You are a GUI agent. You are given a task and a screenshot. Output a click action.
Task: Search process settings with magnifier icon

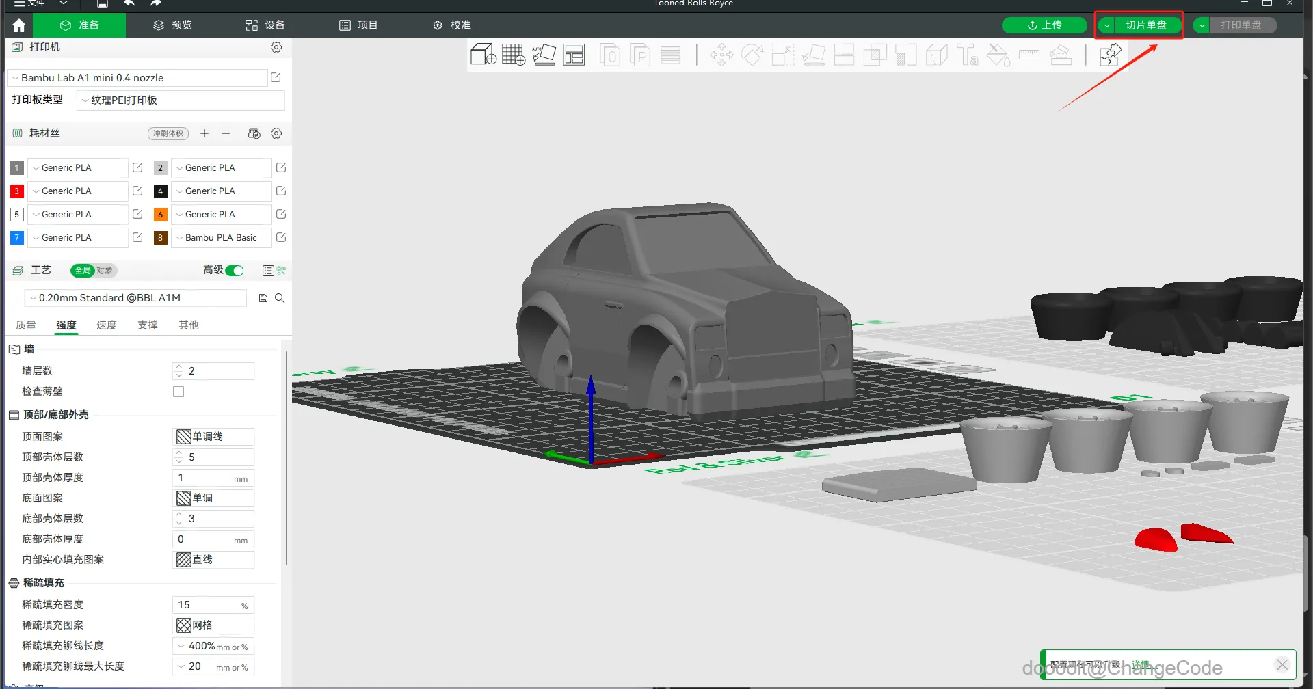pos(280,298)
